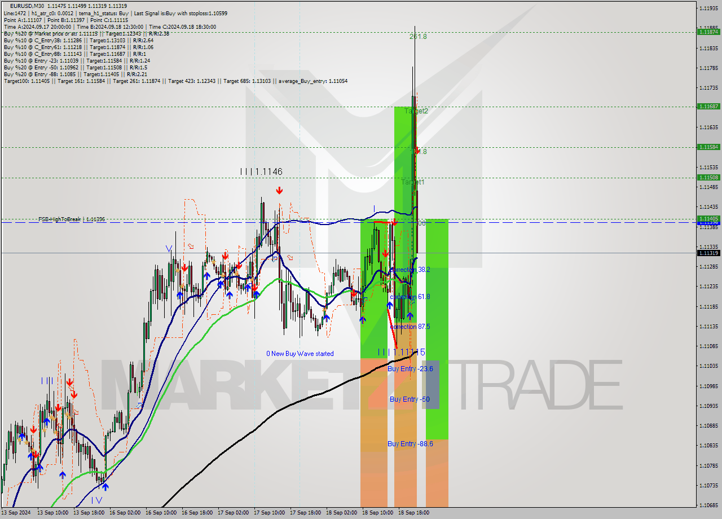Click the 1.11835 price axis label
Image resolution: width=722 pixels, height=519 pixels.
point(709,48)
